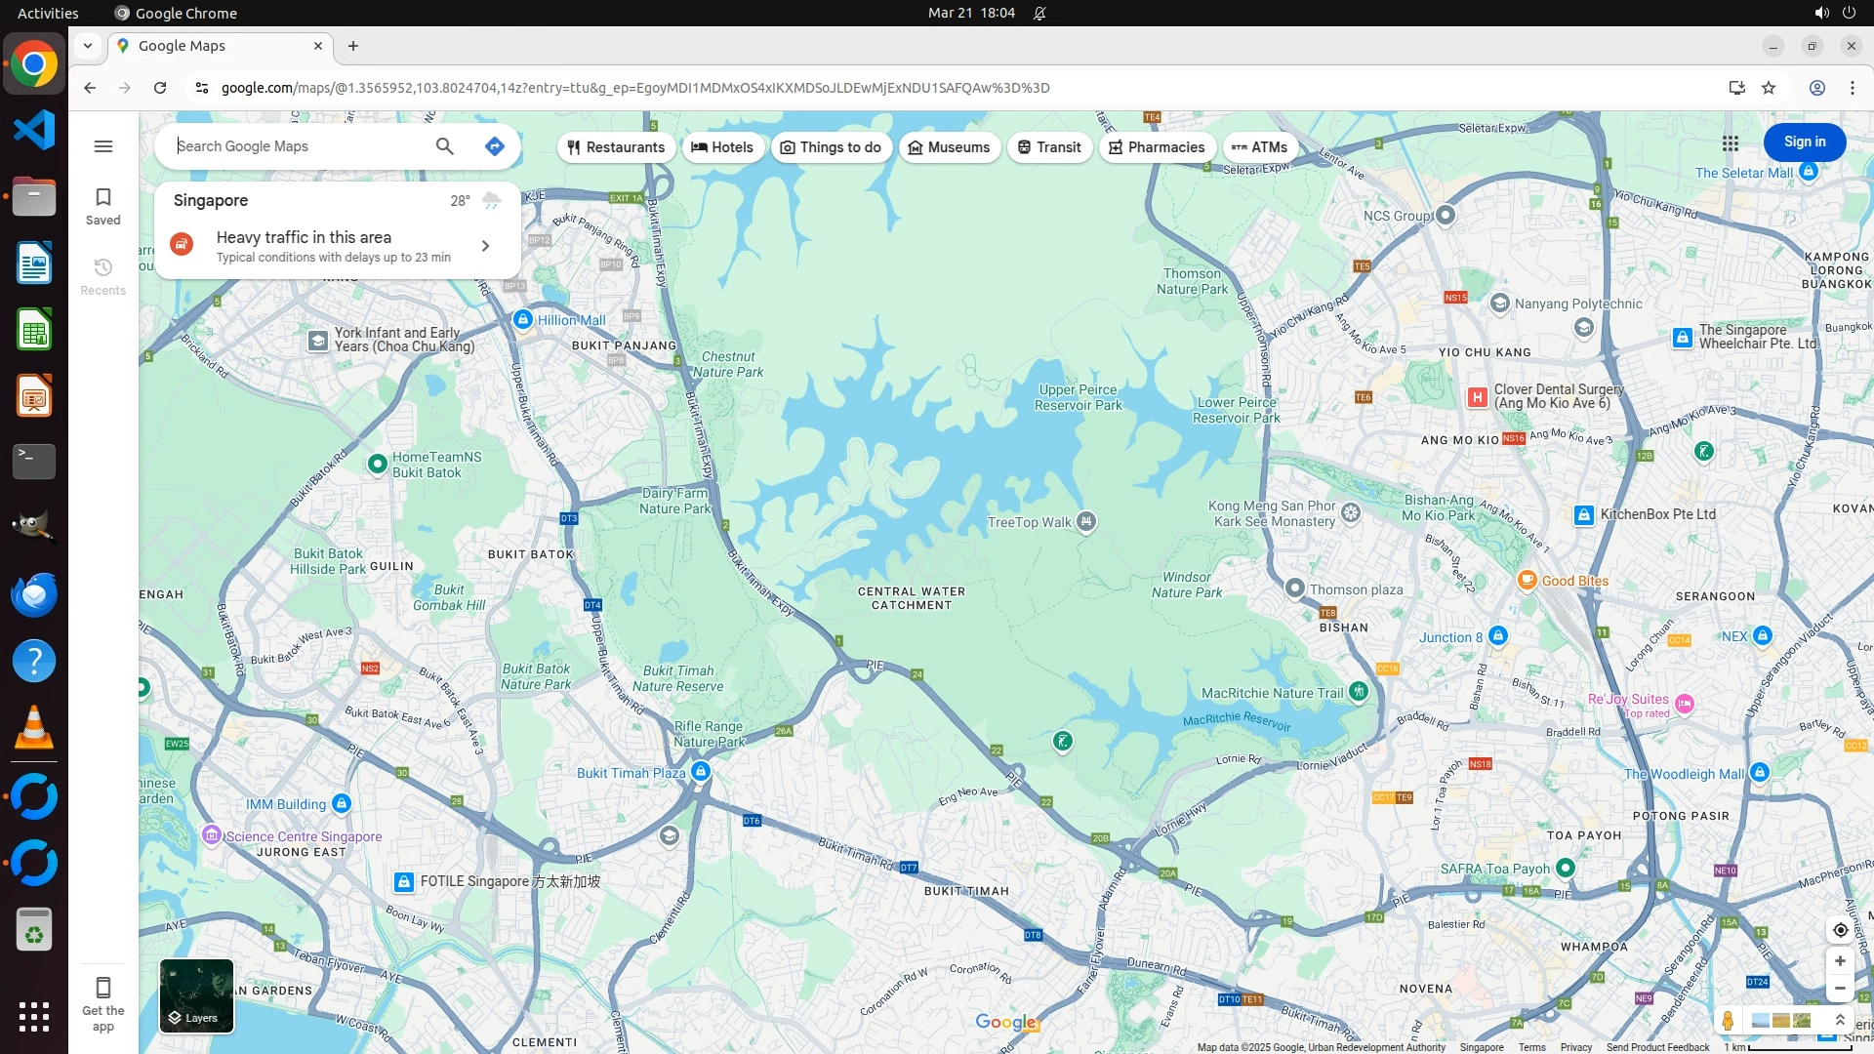
Task: Click the Show Your Location target icon
Action: (x=1840, y=930)
